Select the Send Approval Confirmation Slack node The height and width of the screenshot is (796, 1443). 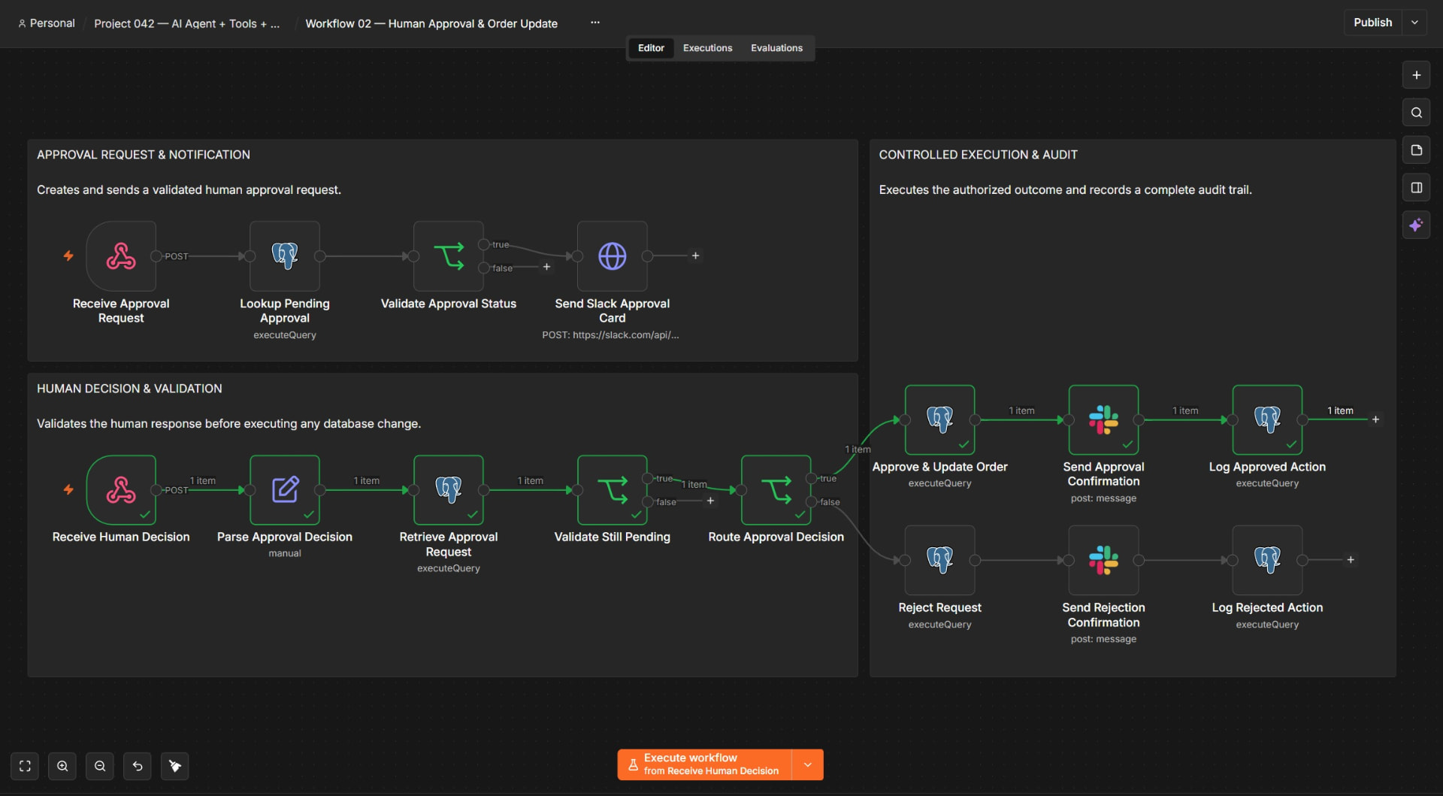click(x=1104, y=419)
